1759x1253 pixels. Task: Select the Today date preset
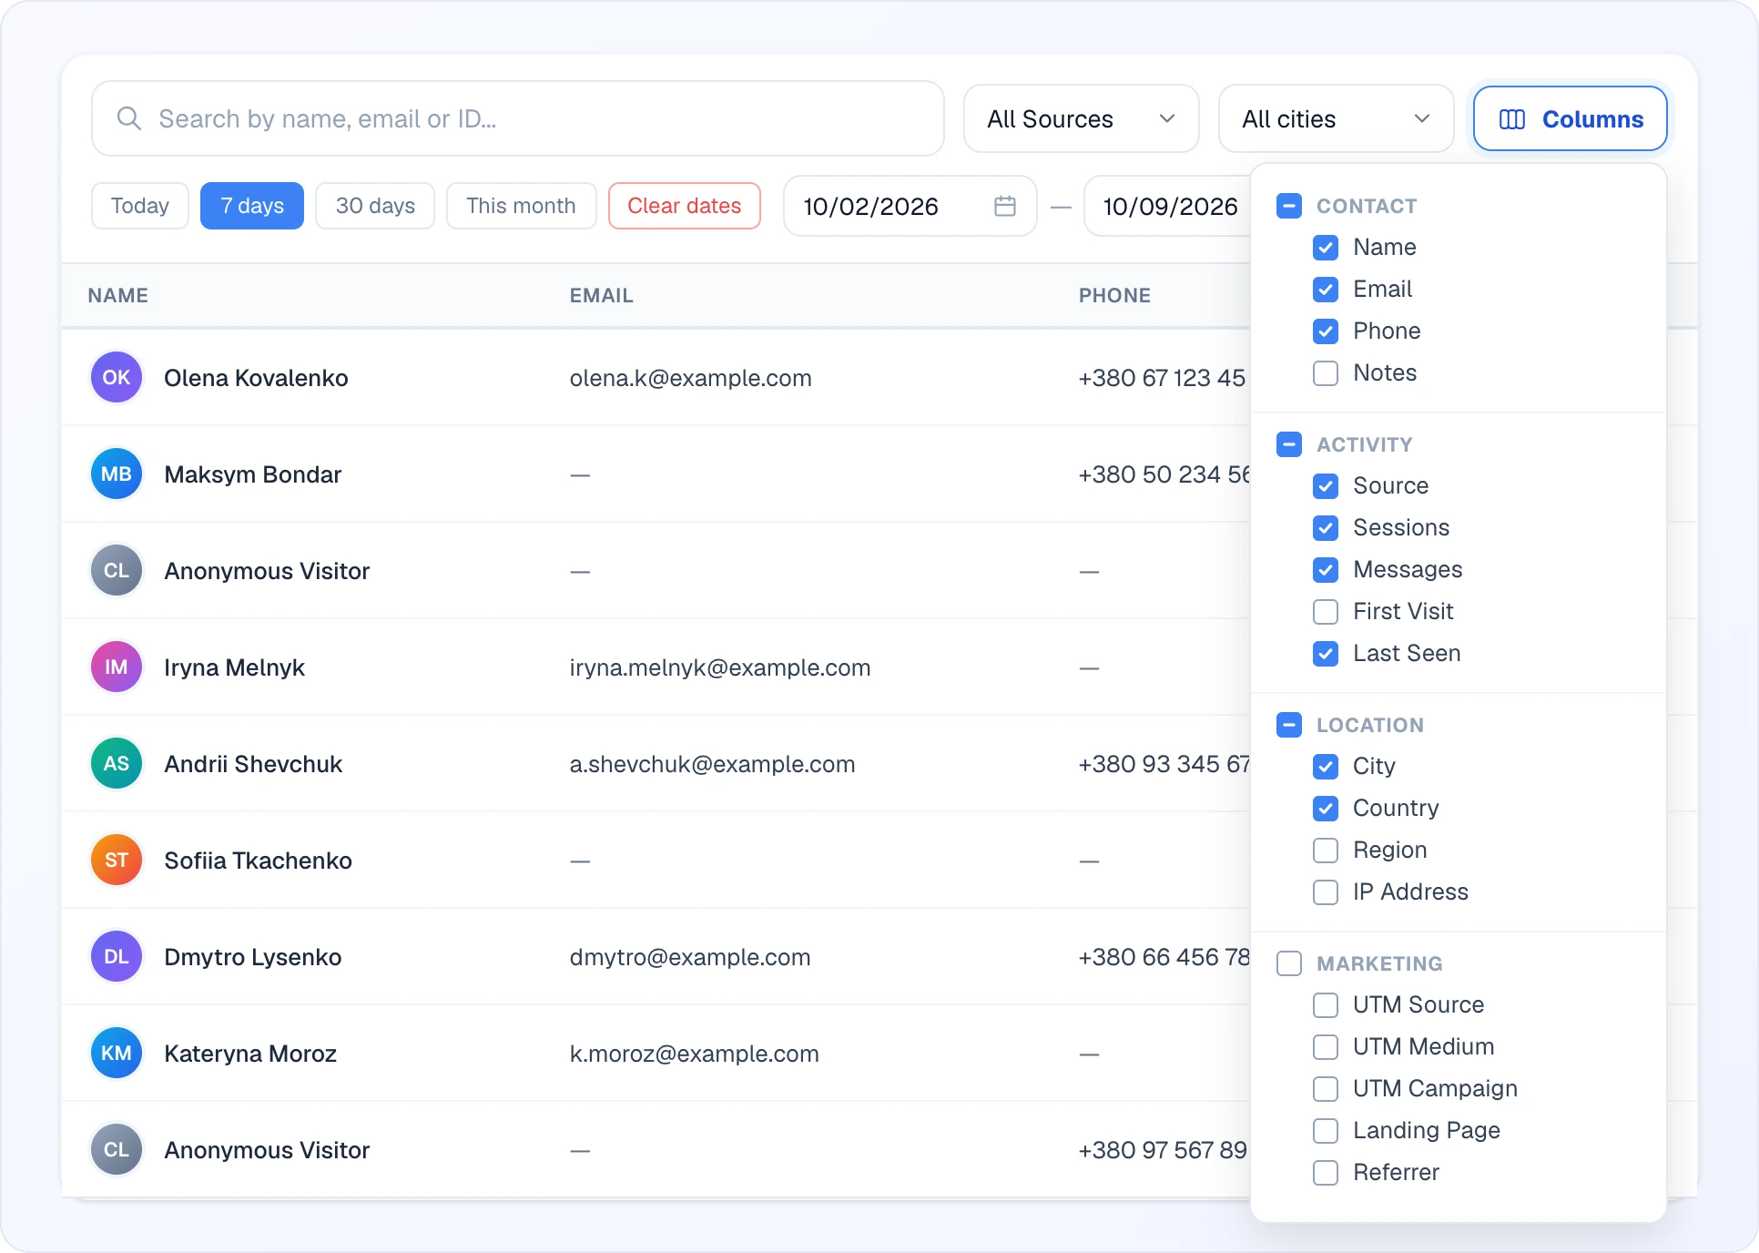(140, 206)
